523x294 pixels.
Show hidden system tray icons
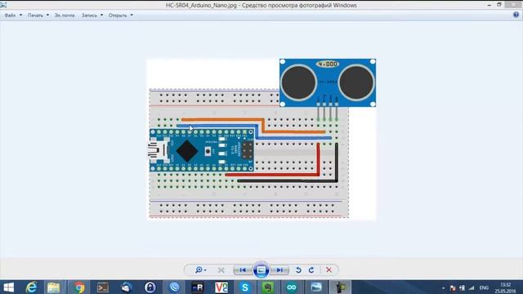tap(443, 288)
